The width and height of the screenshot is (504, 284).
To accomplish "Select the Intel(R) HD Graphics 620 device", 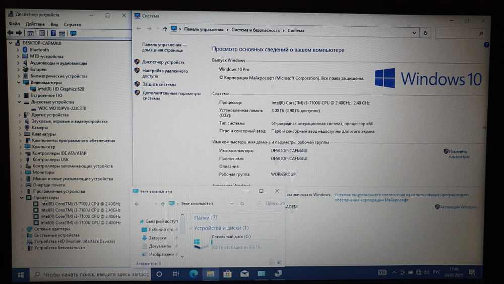I will point(61,89).
